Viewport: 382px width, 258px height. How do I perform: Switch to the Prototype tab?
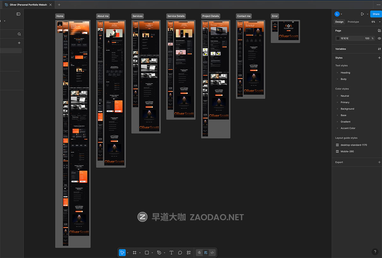pyautogui.click(x=353, y=22)
